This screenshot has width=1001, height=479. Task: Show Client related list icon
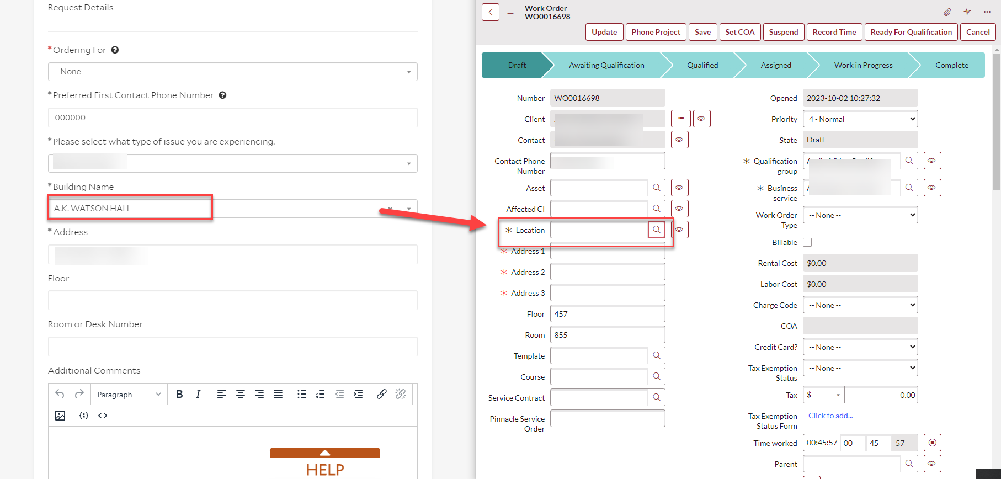[681, 119]
